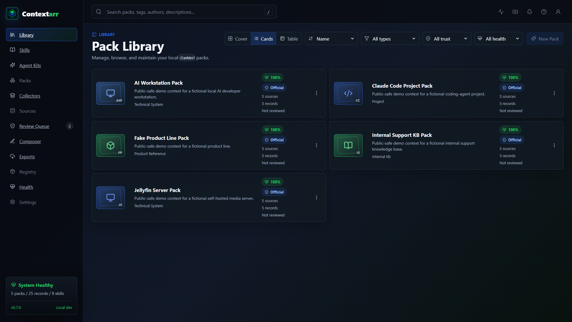Switch to Cover view
This screenshot has width=572, height=322.
(x=238, y=39)
